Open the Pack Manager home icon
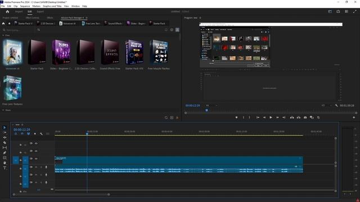 pyautogui.click(x=3, y=24)
